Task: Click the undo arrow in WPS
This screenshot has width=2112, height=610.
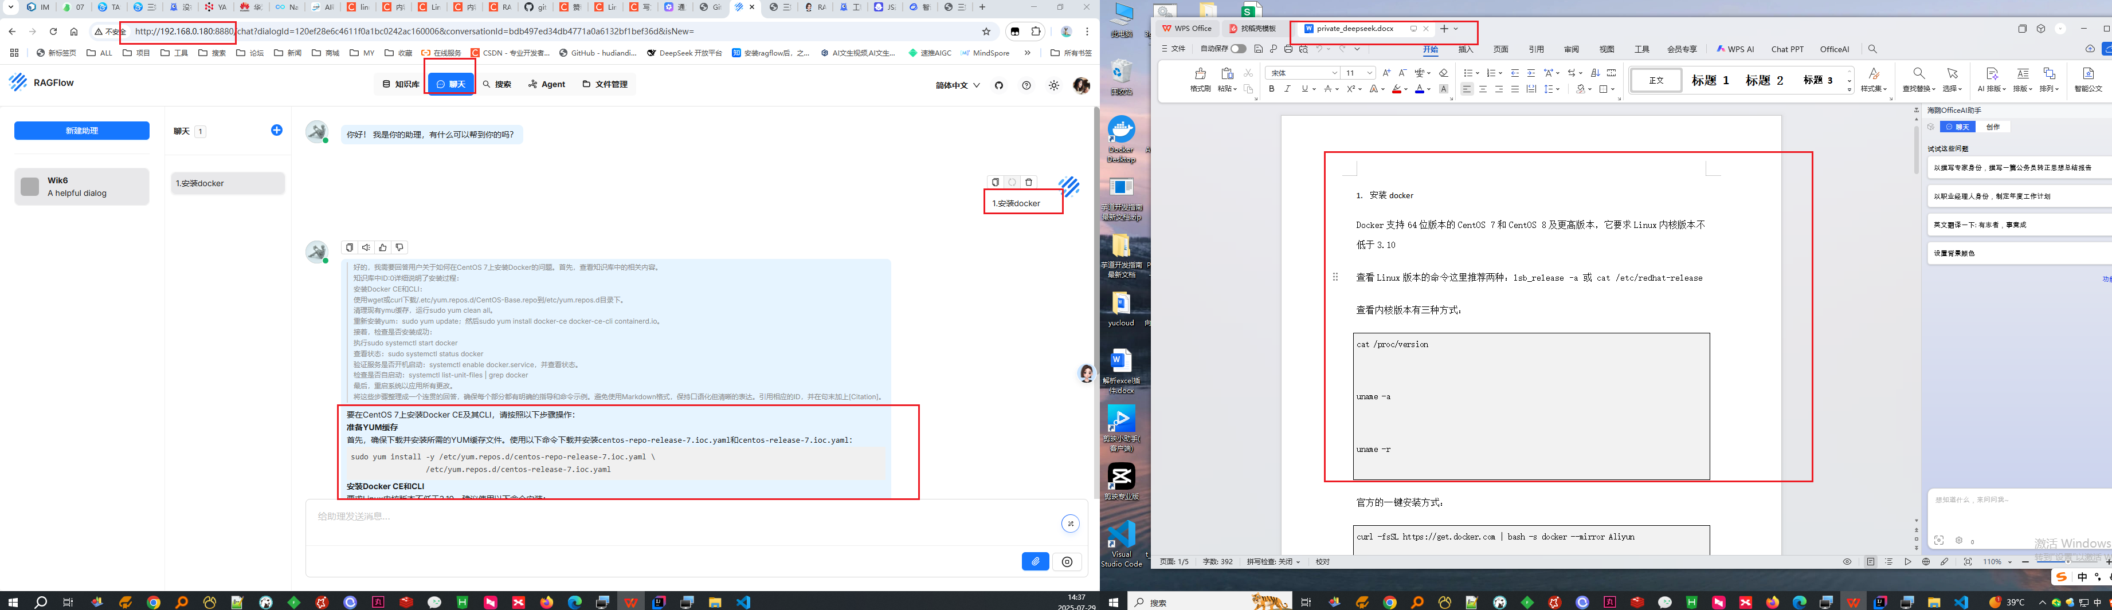Action: 1319,49
